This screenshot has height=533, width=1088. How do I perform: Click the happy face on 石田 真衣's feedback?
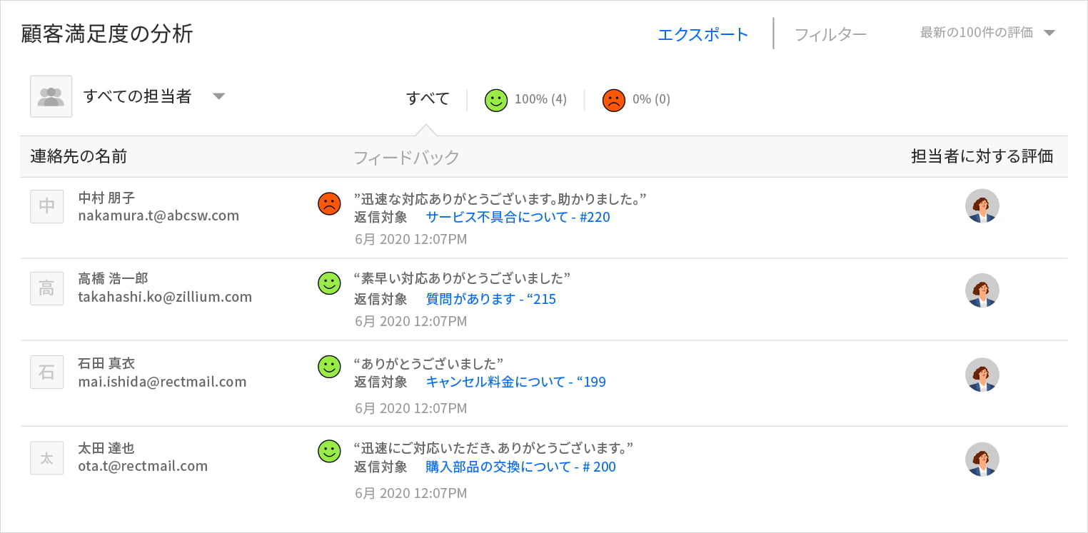pyautogui.click(x=329, y=367)
